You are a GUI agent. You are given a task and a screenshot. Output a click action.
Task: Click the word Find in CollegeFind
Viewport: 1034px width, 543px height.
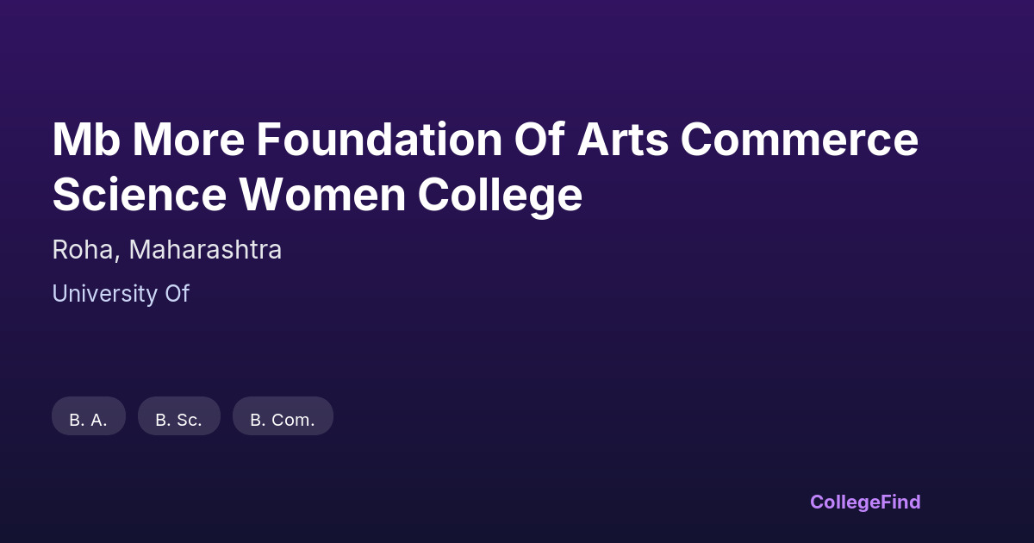pyautogui.click(x=902, y=502)
